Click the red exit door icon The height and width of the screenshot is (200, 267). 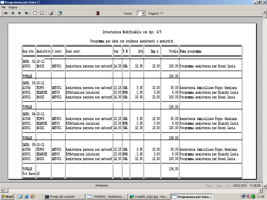(x=98, y=13)
